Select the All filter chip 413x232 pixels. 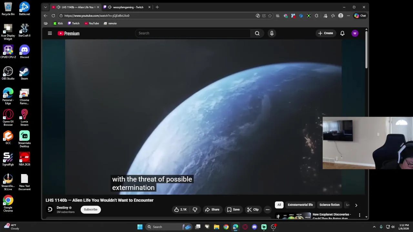[x=279, y=205]
